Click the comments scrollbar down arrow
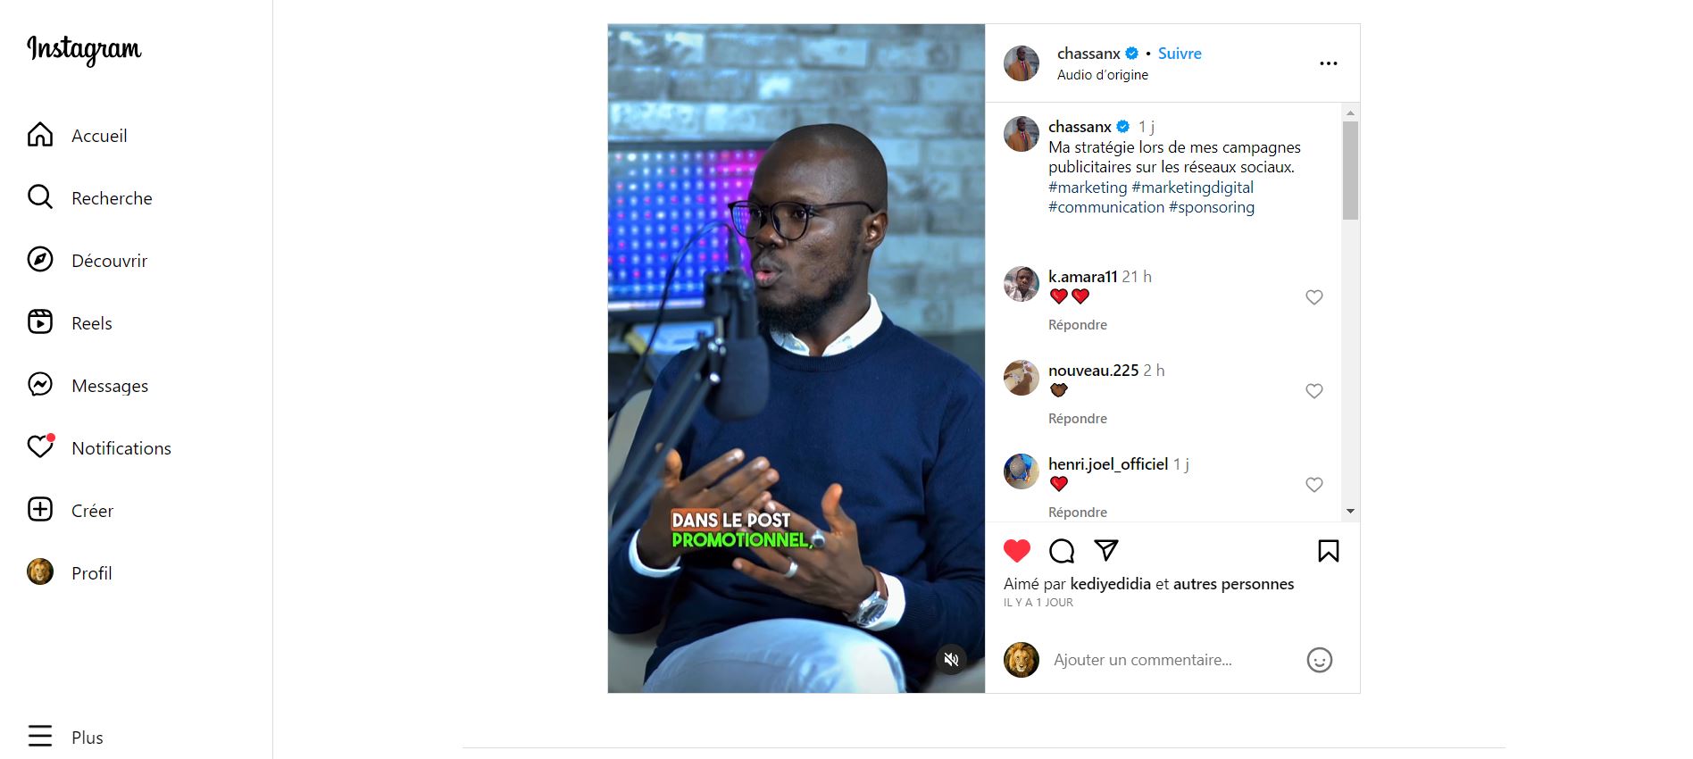 tap(1350, 512)
